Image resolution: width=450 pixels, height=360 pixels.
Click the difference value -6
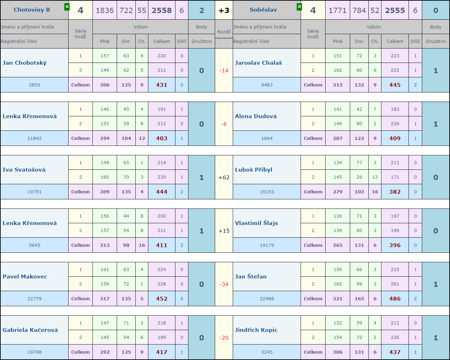point(224,124)
